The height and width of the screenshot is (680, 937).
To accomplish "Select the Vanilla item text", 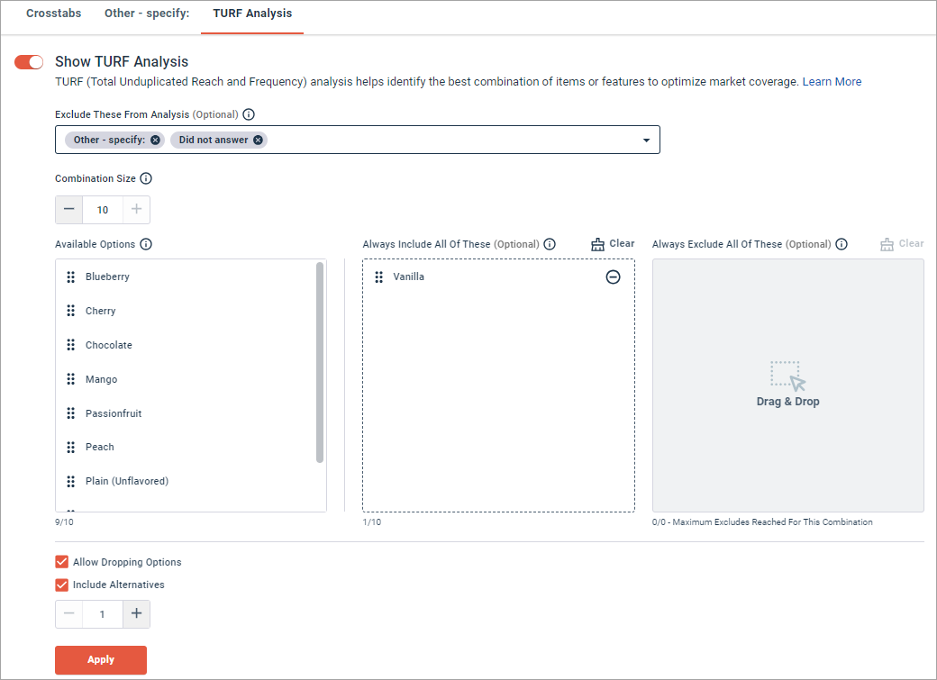I will click(409, 277).
